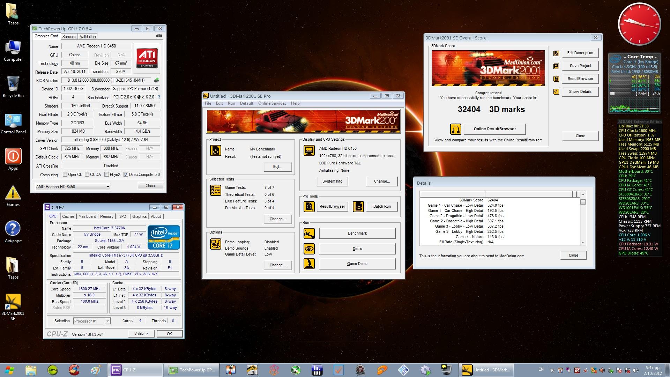Click the Selected Tests checklist icon
The width and height of the screenshot is (670, 377).
[216, 190]
